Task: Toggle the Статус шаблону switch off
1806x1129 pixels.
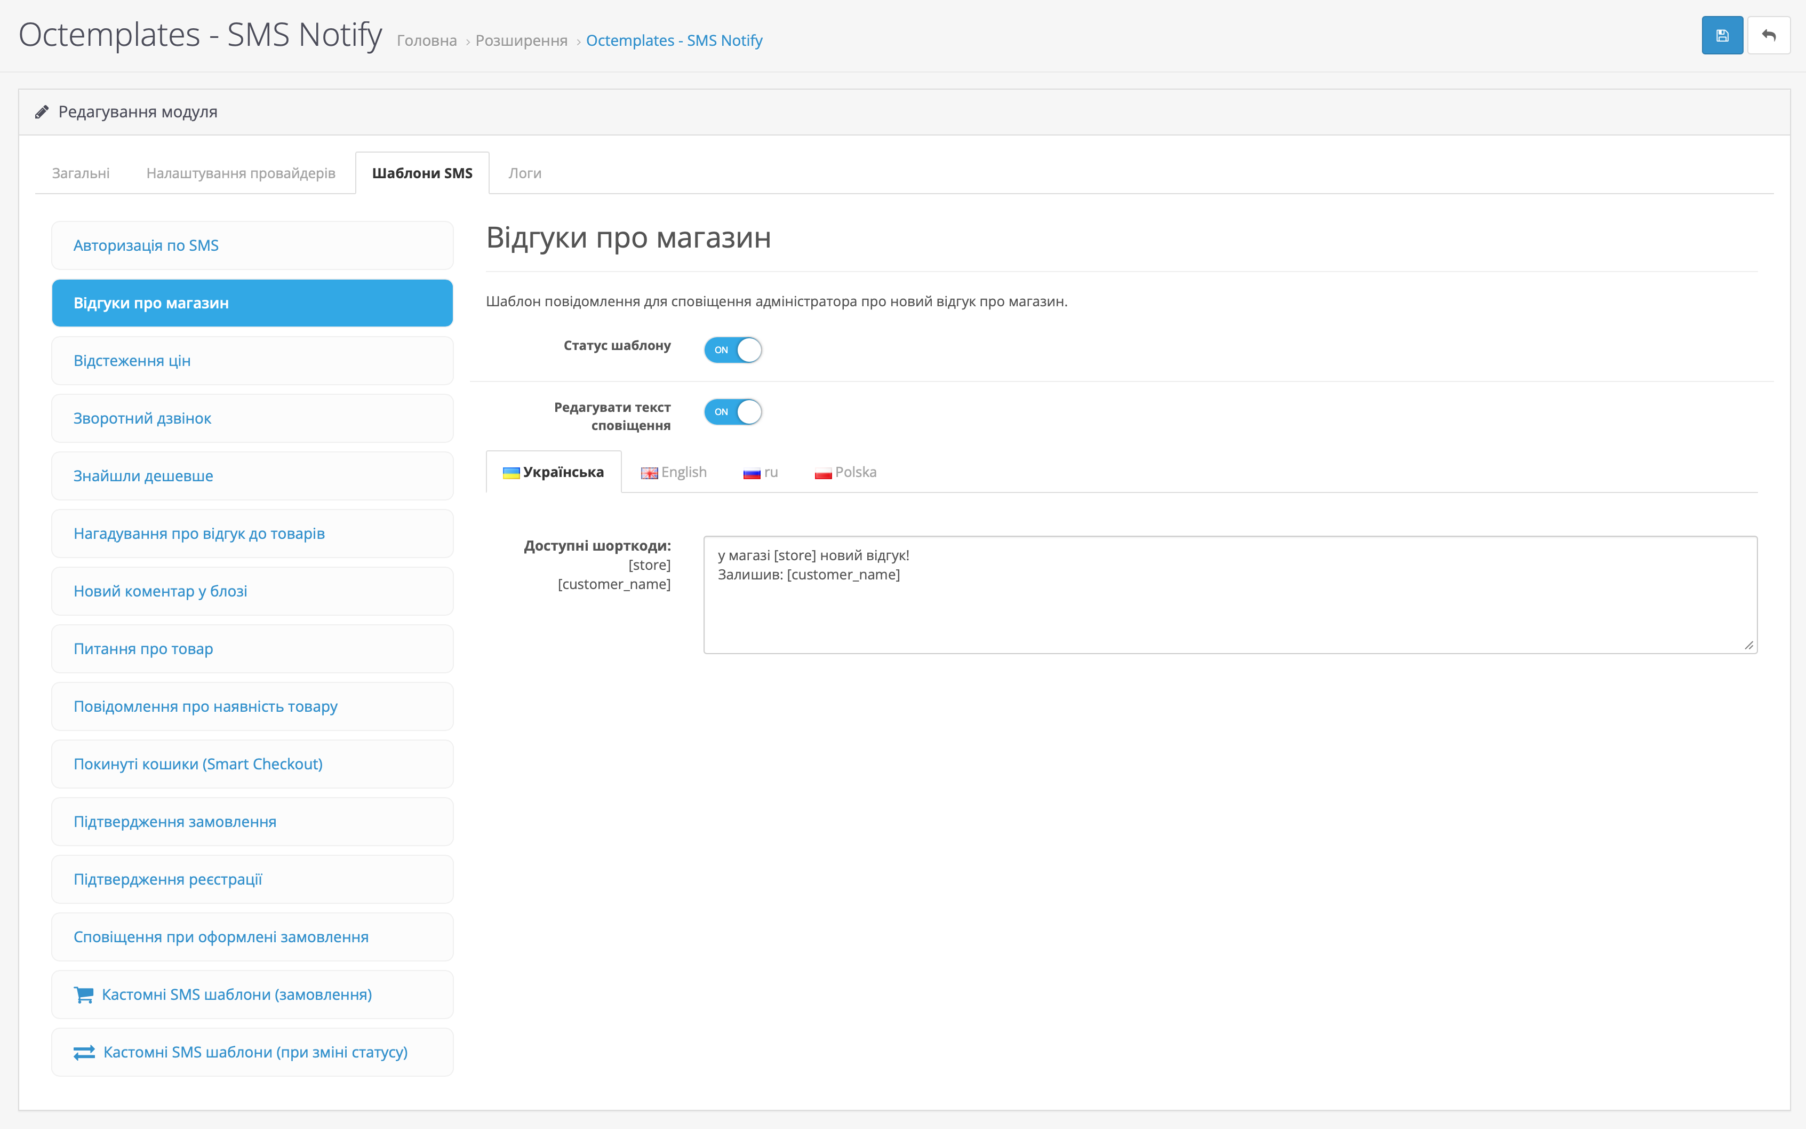Action: [733, 349]
